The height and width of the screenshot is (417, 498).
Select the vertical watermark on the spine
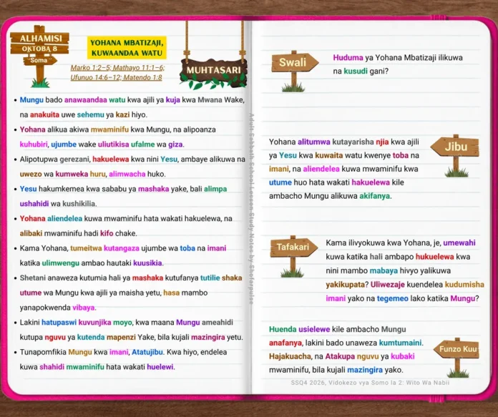click(x=251, y=210)
